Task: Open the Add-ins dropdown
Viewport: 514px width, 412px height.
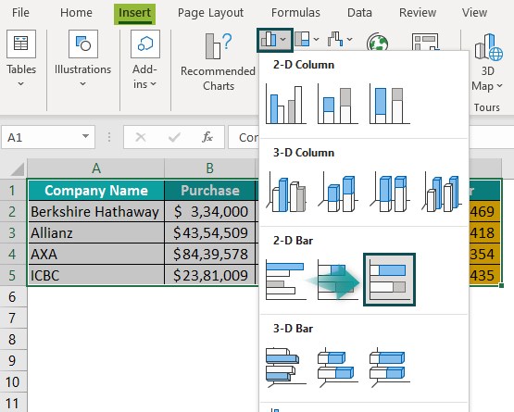Action: click(144, 59)
